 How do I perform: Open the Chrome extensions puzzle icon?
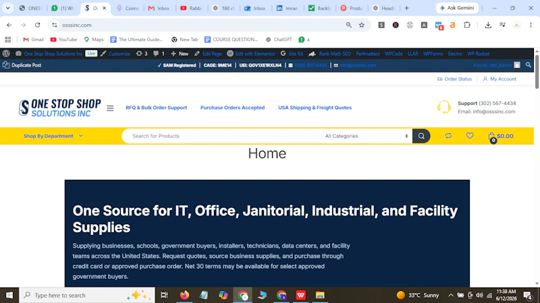click(467, 25)
